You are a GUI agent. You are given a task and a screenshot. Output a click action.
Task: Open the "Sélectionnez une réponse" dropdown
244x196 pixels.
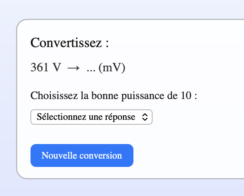(x=91, y=117)
